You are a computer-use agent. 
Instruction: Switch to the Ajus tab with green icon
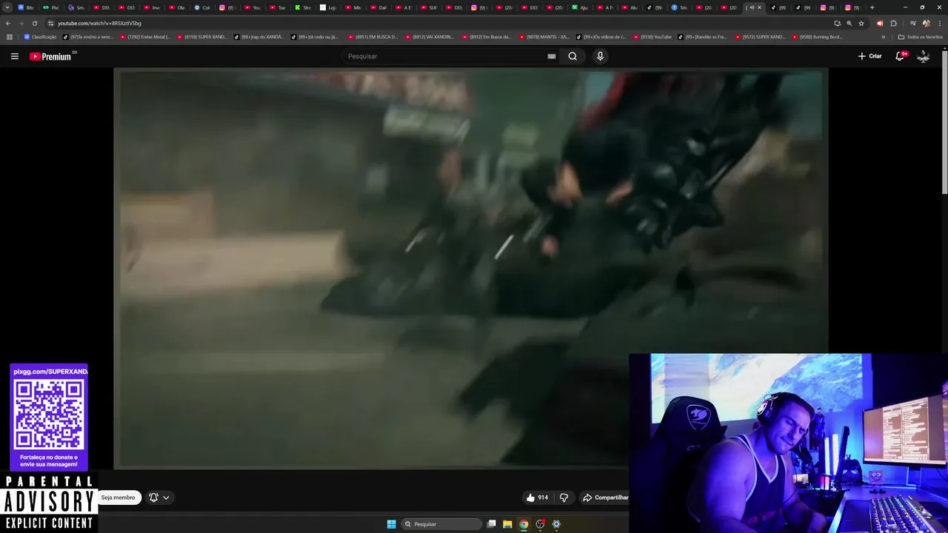[x=580, y=7]
